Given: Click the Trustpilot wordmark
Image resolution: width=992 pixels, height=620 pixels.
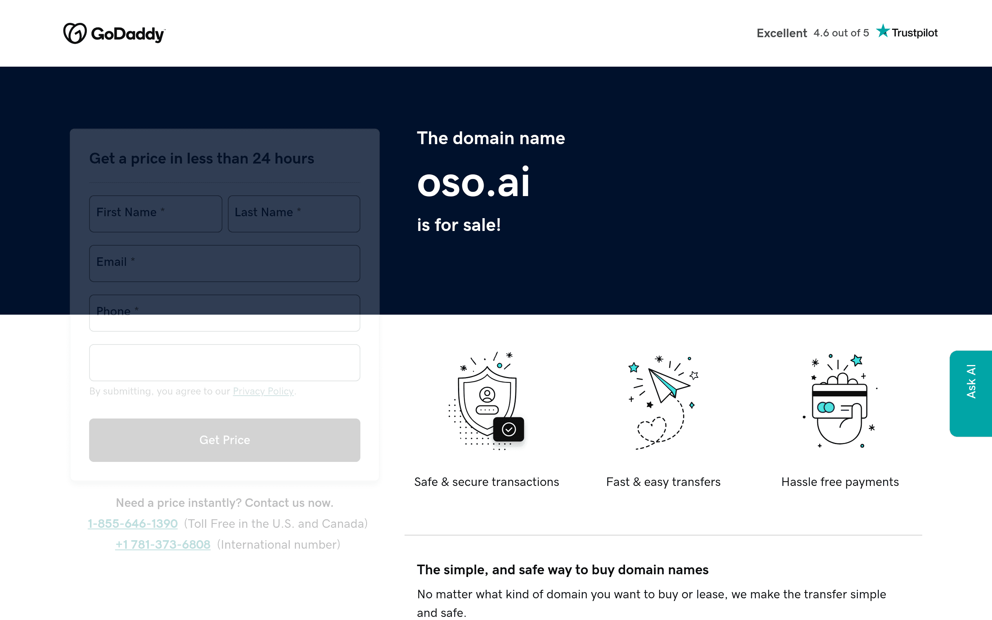Looking at the screenshot, I should tap(914, 33).
